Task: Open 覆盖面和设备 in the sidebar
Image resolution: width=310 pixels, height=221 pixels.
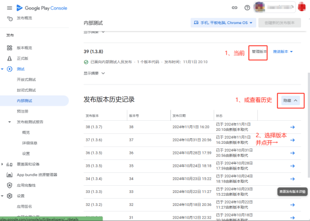Action: pos(28,164)
